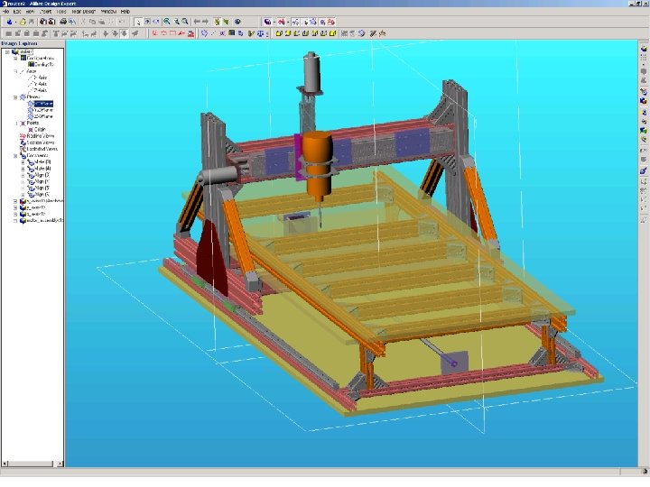Open the Window menu
This screenshot has height=487, width=650.
(x=107, y=11)
